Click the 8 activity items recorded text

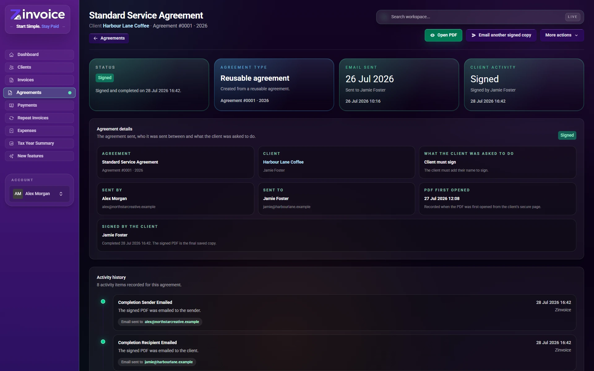[x=139, y=285]
